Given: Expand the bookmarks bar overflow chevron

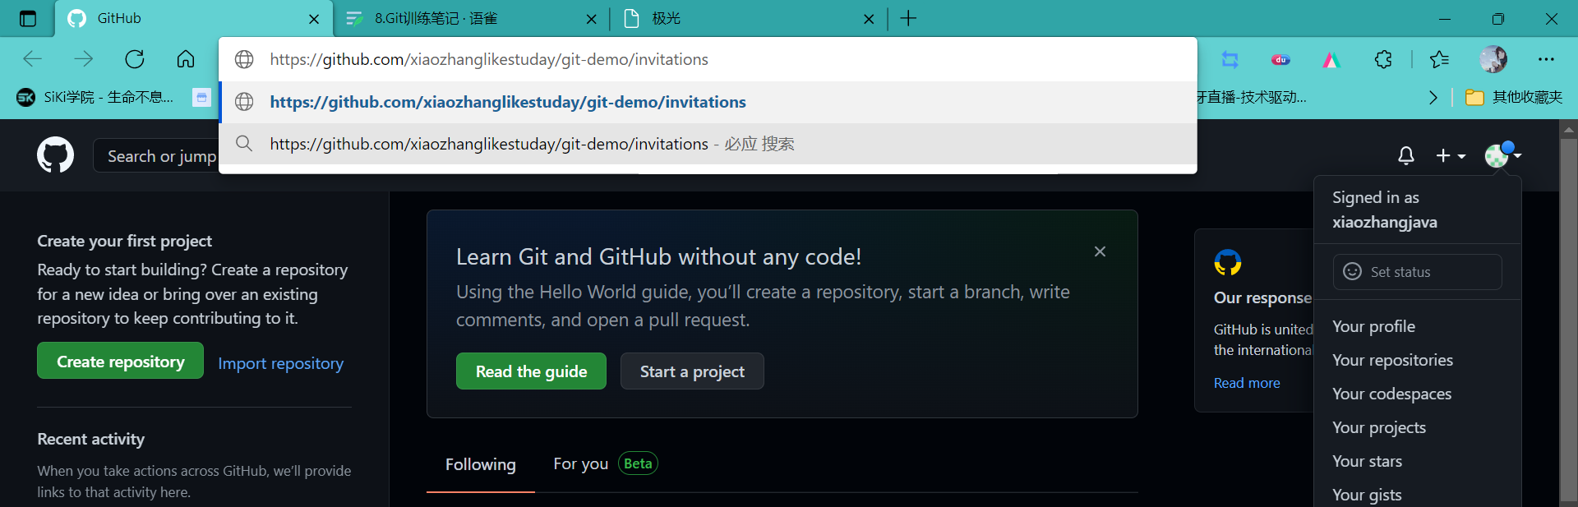Looking at the screenshot, I should 1433,98.
